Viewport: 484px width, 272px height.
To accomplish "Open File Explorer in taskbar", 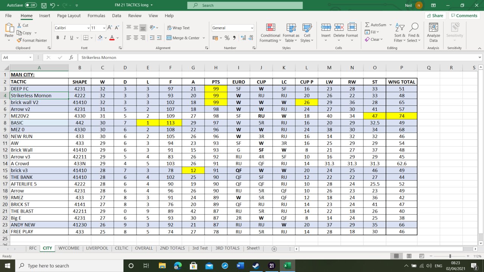I will pyautogui.click(x=162, y=266).
